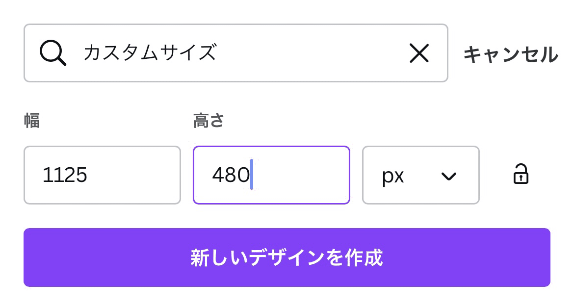574x307 pixels.
Task: Place cursor in the 1125 value
Action: click(x=65, y=175)
